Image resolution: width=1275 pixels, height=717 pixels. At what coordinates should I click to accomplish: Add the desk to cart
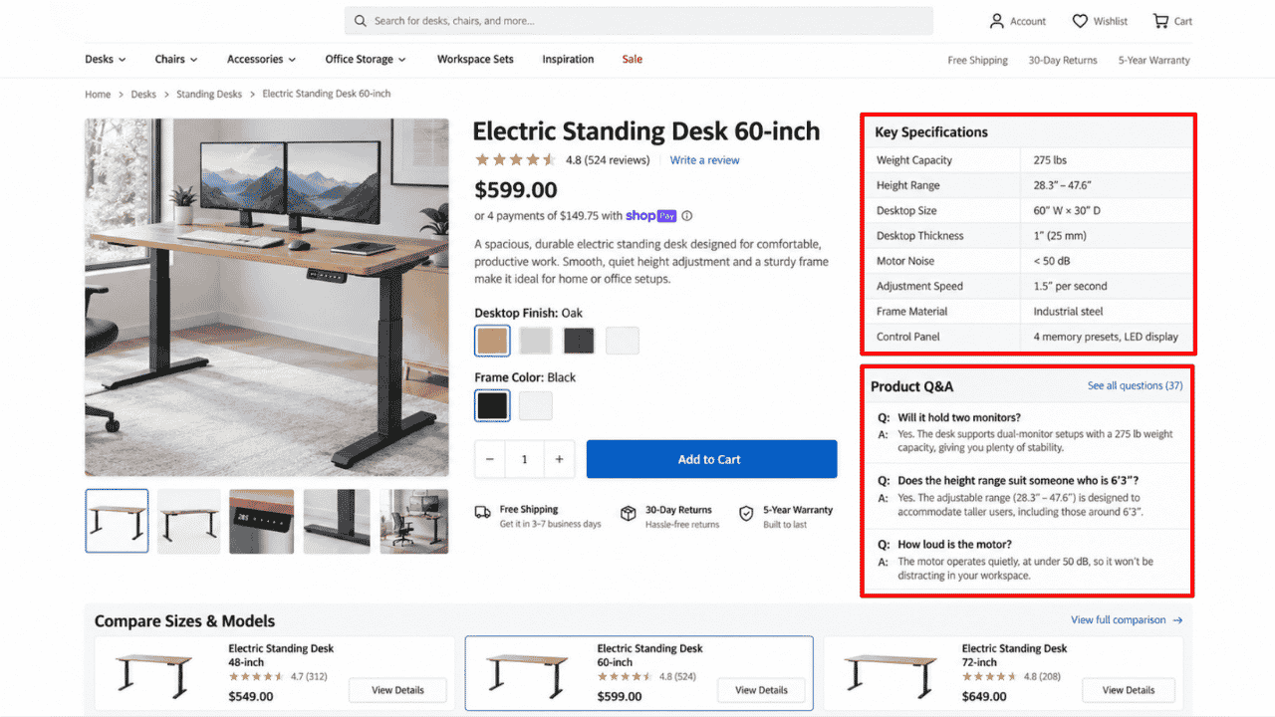tap(711, 459)
